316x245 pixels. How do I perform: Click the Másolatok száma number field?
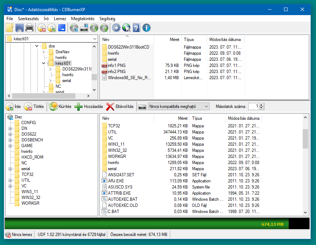click(x=254, y=106)
